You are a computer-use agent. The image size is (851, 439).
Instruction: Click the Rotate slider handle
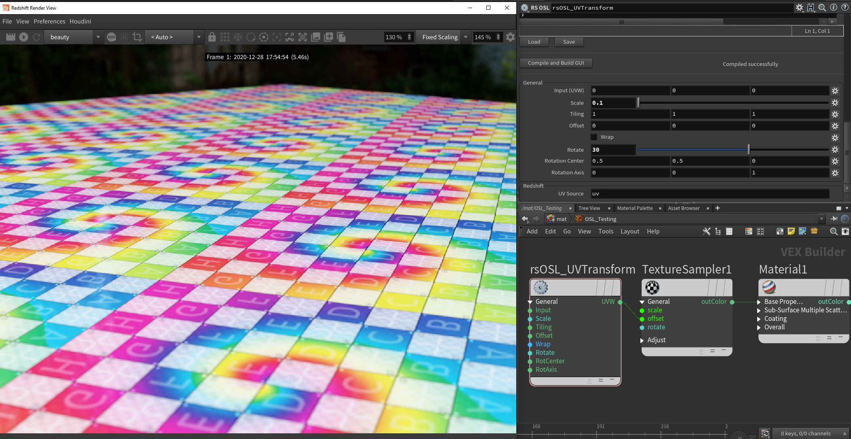749,150
